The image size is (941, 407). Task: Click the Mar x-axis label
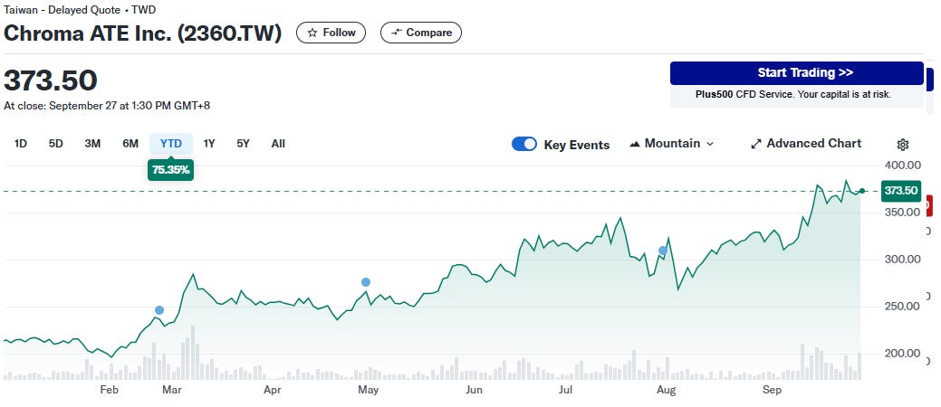(172, 391)
